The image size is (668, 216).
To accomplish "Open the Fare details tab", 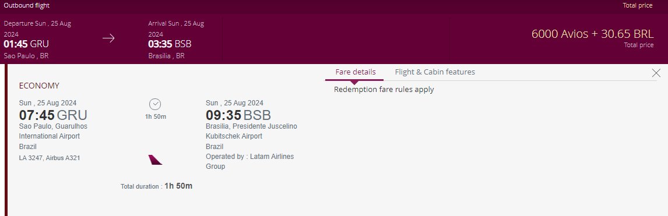I will (x=356, y=72).
